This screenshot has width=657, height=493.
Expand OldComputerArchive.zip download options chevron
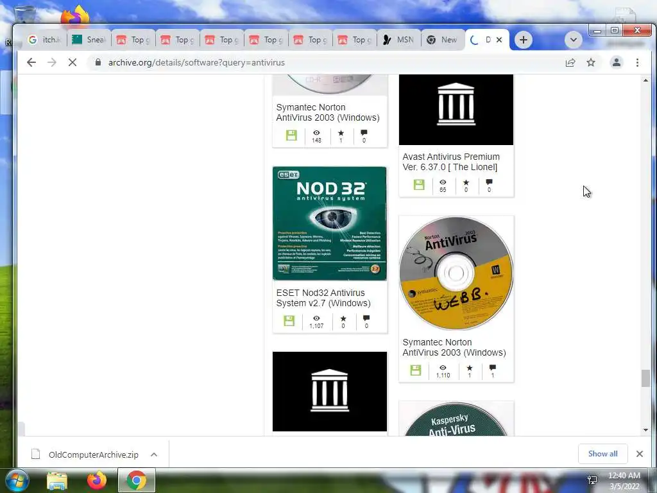[154, 454]
